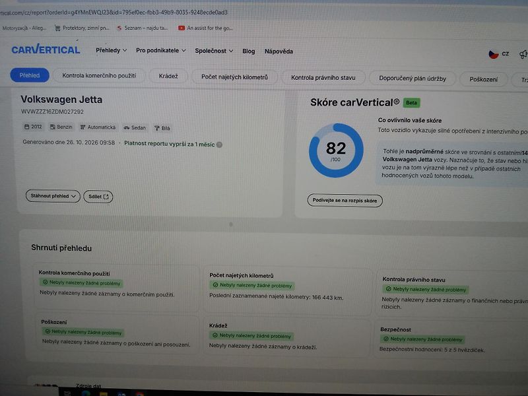Click the checkmark under Kontrola právního stavu summary
This screenshot has width=528, height=396.
point(388,289)
